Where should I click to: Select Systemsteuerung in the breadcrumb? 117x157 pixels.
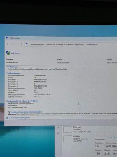coord(37,44)
